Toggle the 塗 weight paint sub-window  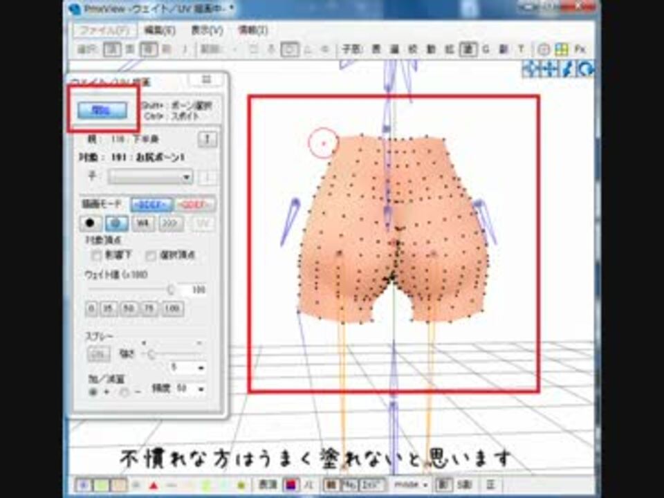coord(468,50)
